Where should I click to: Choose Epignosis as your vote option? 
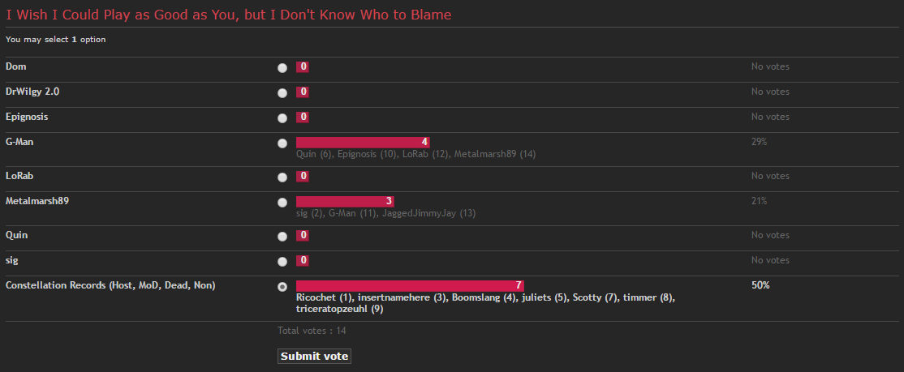pos(282,118)
